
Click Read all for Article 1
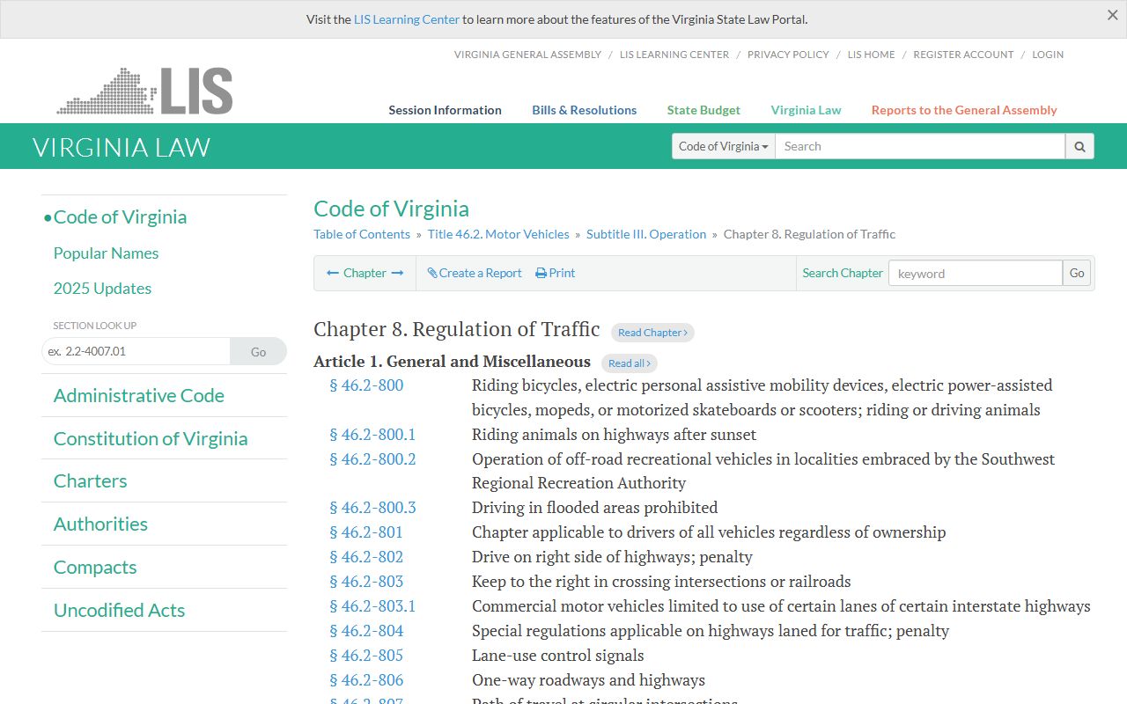point(630,363)
